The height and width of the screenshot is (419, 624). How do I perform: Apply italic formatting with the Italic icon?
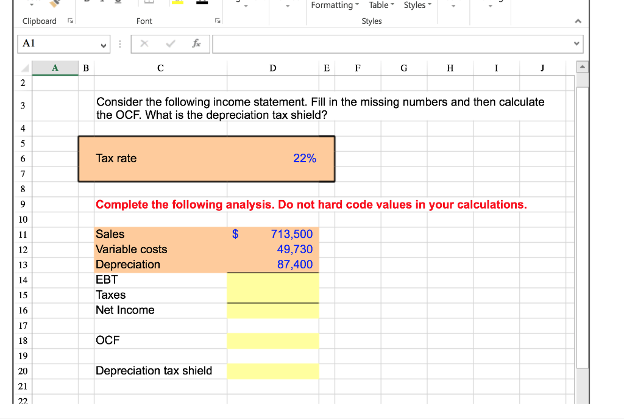[x=101, y=3]
